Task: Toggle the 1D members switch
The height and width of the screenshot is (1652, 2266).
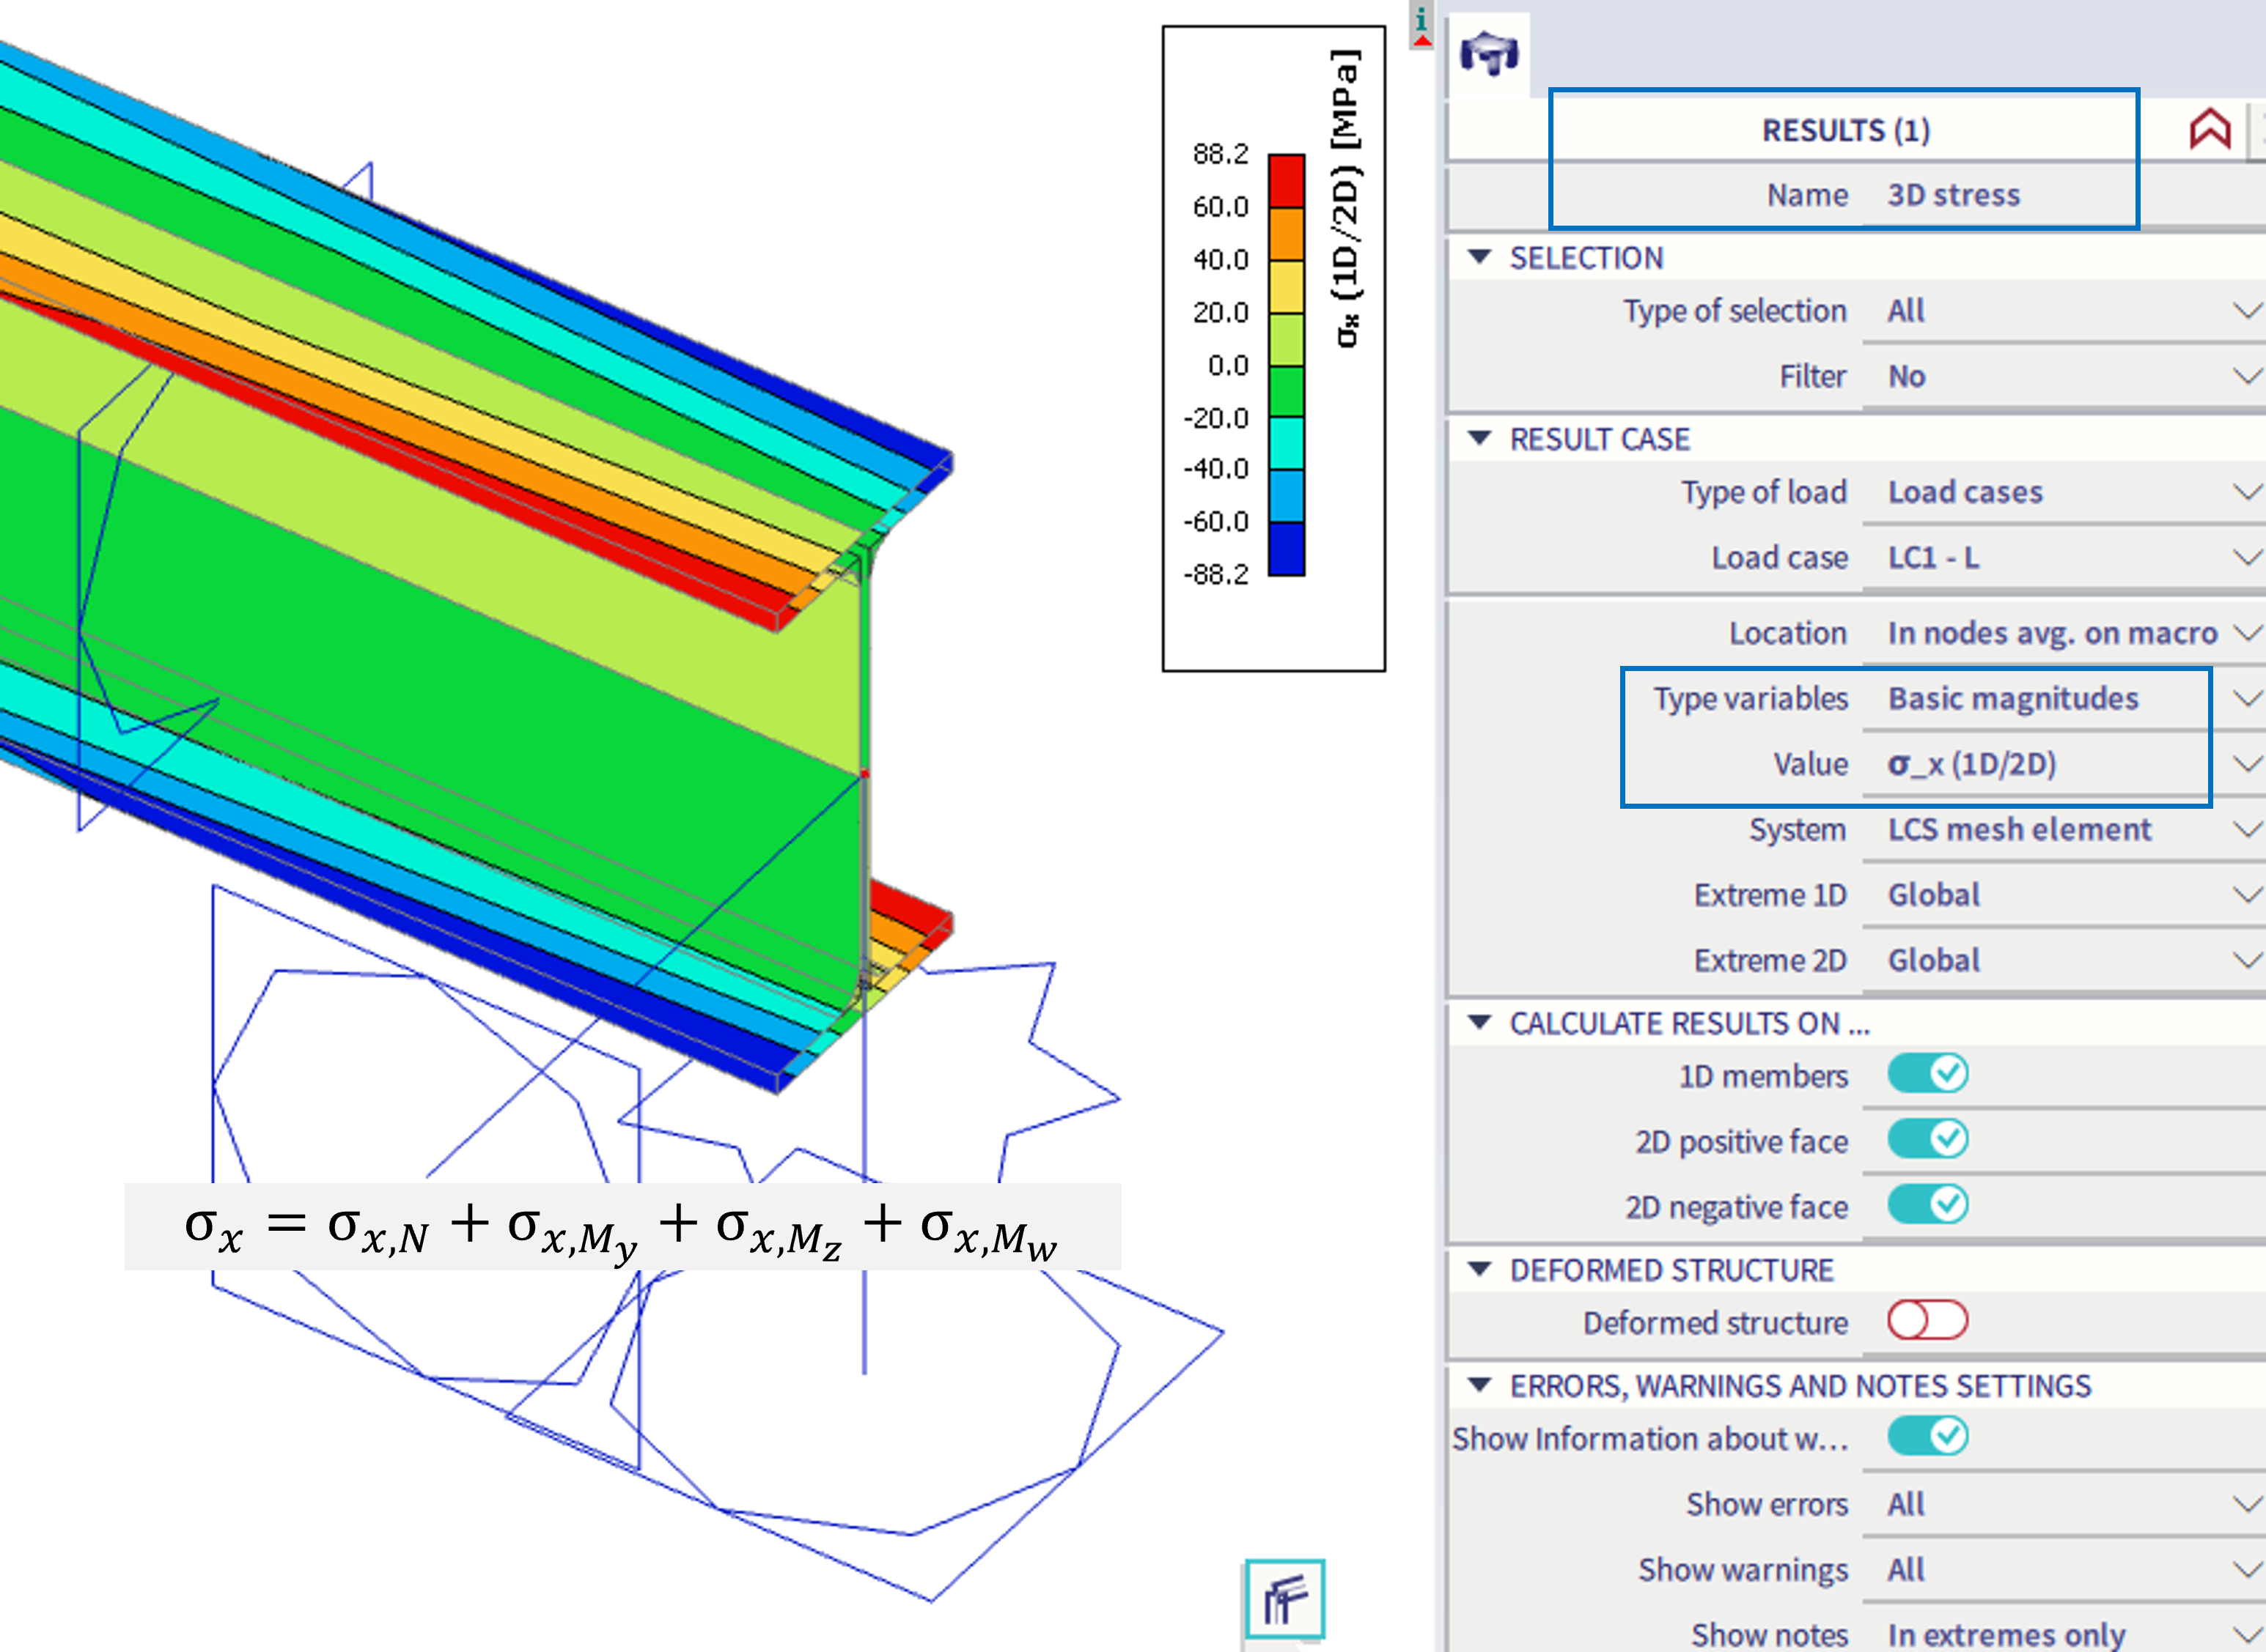Action: [1927, 1074]
